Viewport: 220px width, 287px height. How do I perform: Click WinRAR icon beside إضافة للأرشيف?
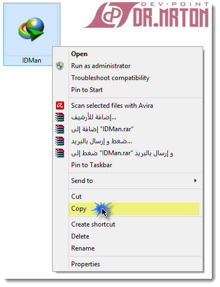coord(60,117)
